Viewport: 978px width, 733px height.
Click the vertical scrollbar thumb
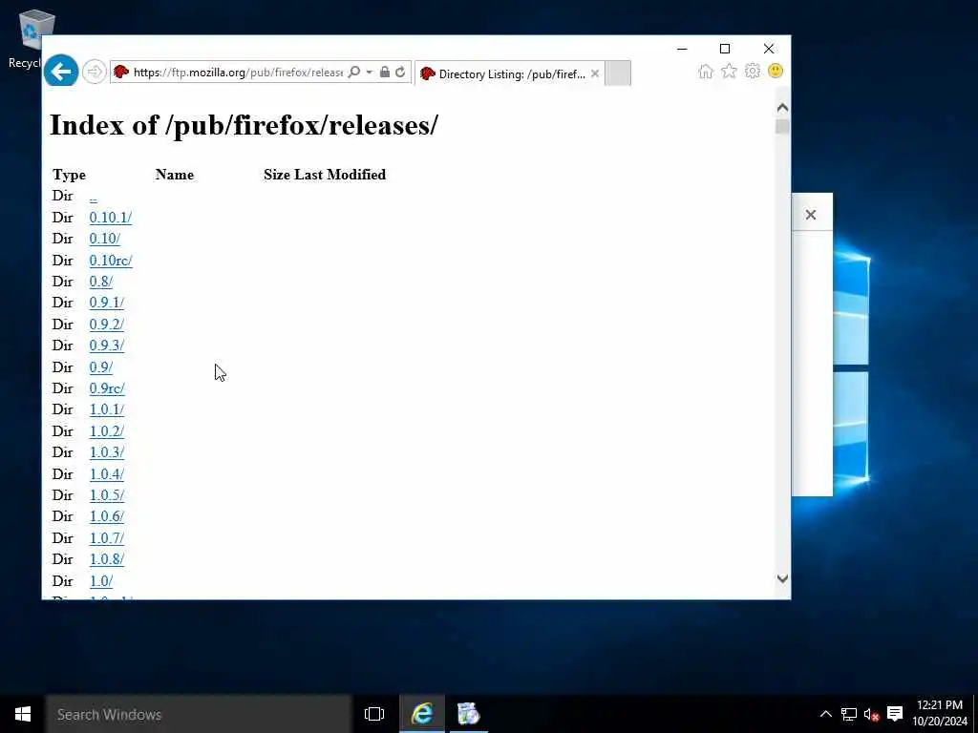click(782, 127)
